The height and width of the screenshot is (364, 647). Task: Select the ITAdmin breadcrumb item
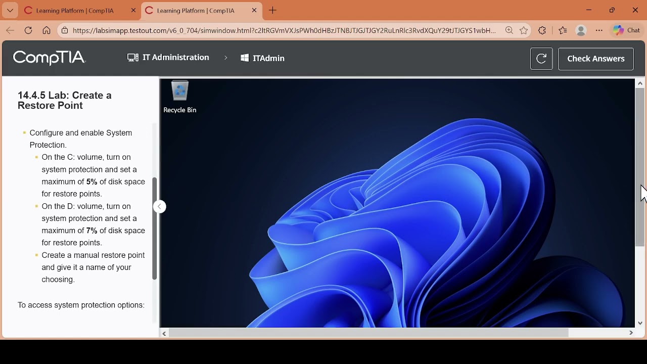coord(263,58)
